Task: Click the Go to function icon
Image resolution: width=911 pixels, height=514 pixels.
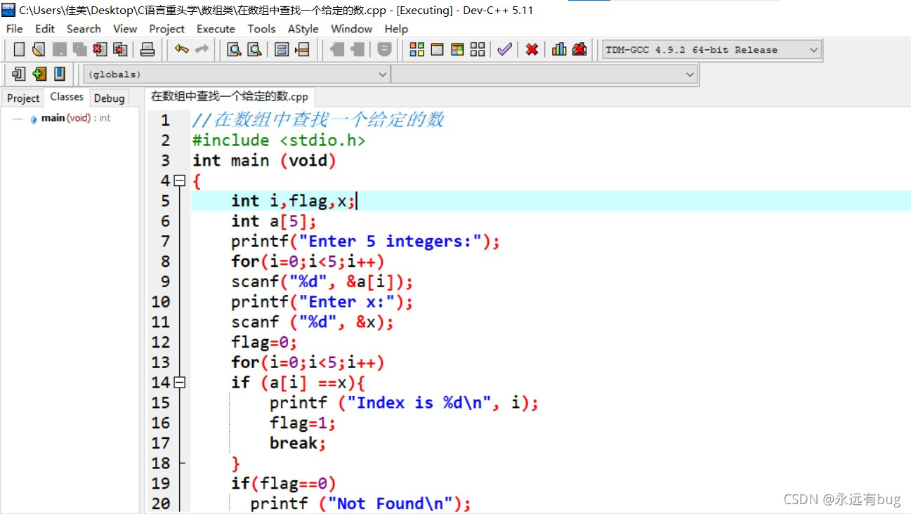Action: (x=282, y=50)
